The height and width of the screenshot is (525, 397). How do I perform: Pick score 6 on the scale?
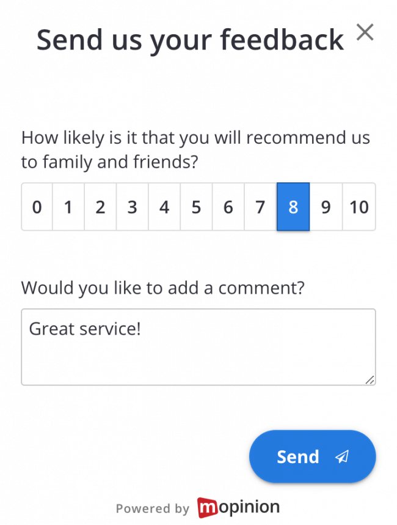point(228,207)
